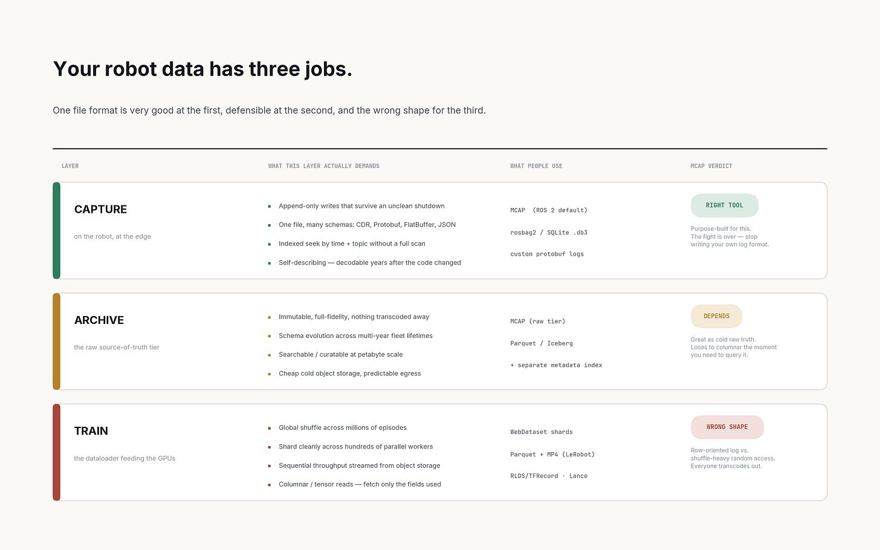
Task: Select the red TRAIN color bar
Action: pos(57,452)
